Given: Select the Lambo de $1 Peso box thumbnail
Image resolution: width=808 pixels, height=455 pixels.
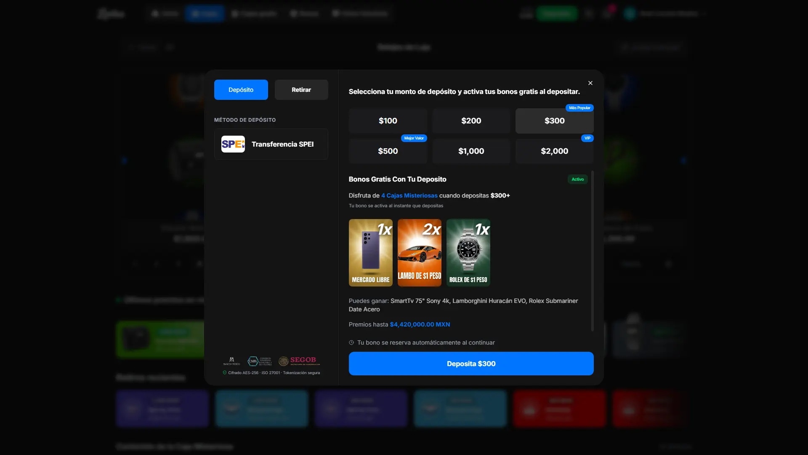Looking at the screenshot, I should point(419,253).
